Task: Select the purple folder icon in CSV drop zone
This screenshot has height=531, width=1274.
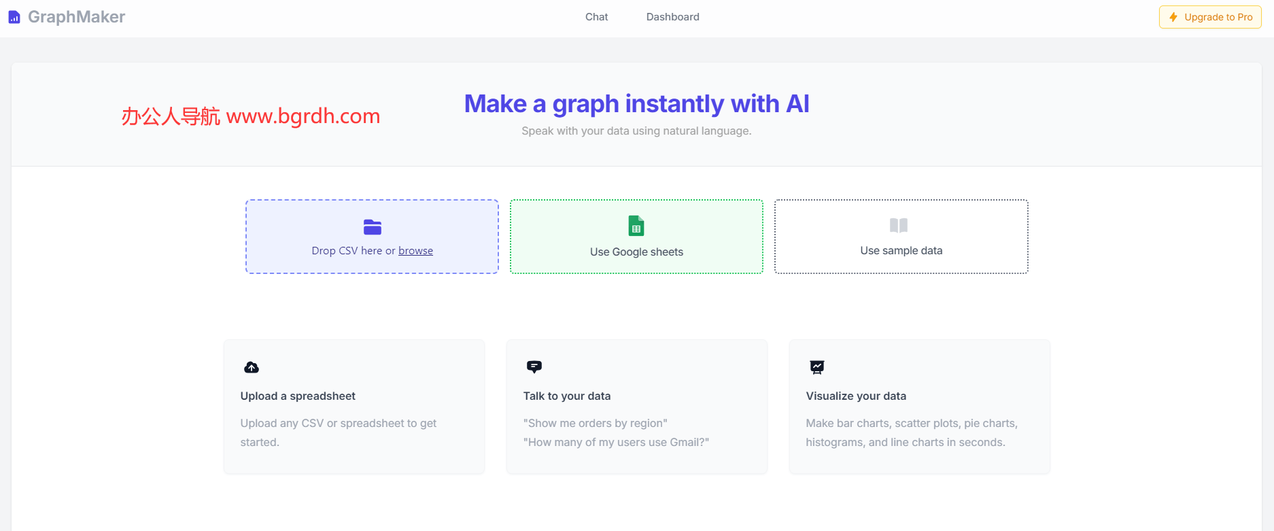Action: point(371,227)
